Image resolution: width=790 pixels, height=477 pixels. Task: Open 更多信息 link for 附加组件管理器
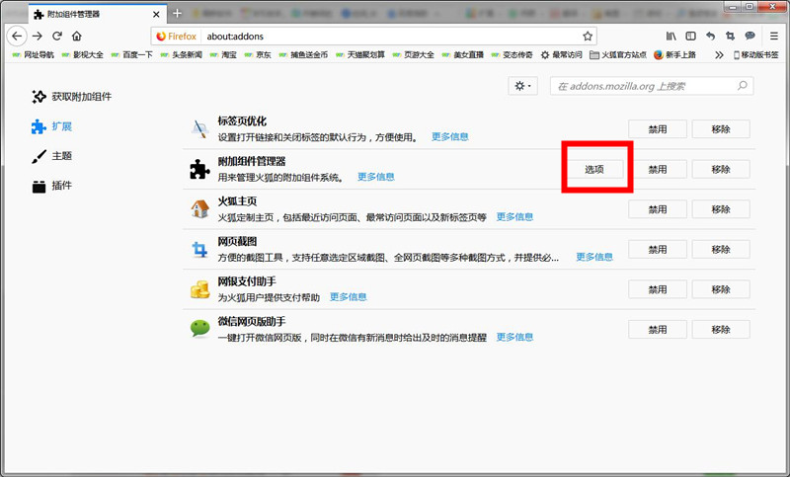tap(376, 177)
